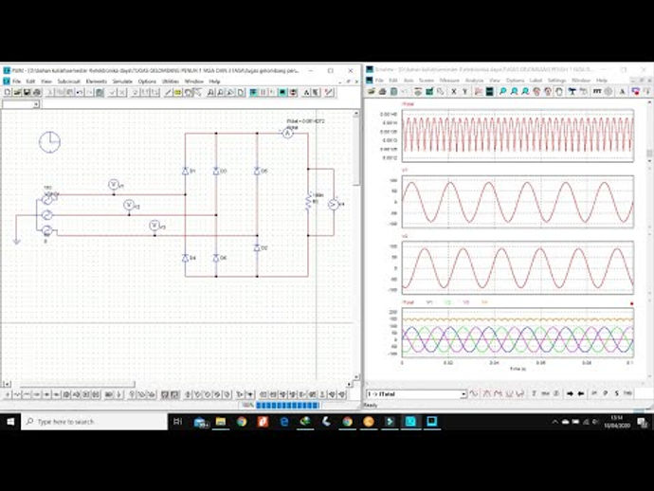Click the taskbar search box
The width and height of the screenshot is (654, 491).
click(x=94, y=422)
